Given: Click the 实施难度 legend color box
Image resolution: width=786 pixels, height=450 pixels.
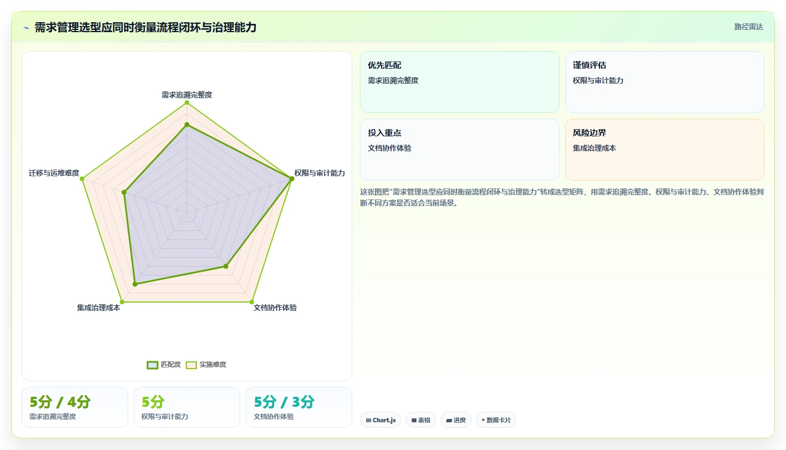Looking at the screenshot, I should point(191,365).
